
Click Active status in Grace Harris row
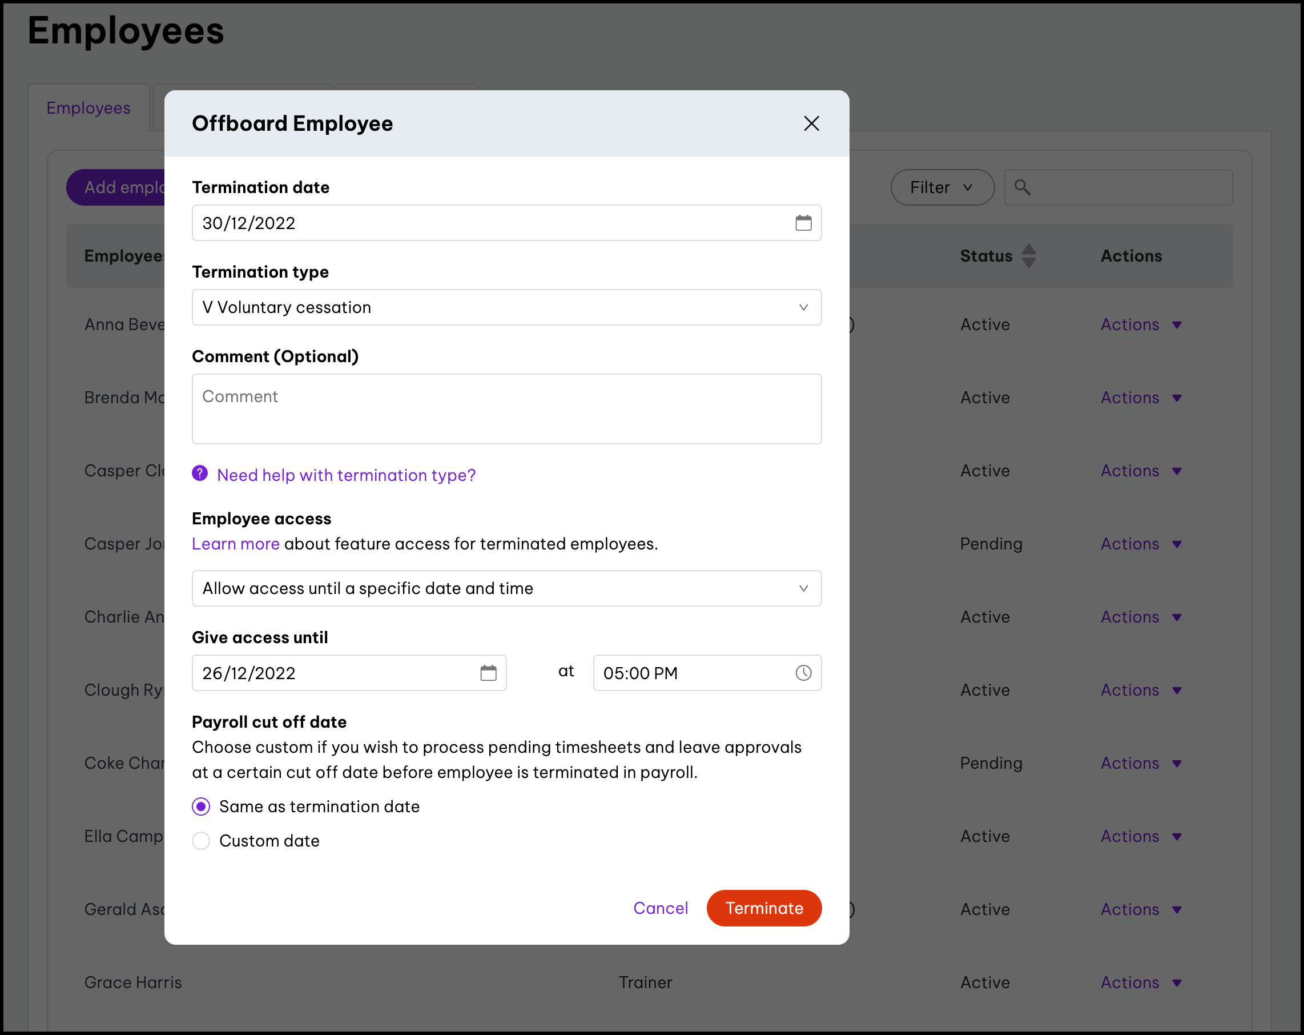[x=985, y=982]
